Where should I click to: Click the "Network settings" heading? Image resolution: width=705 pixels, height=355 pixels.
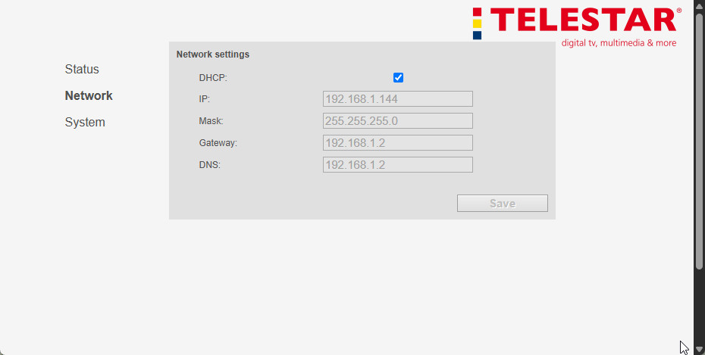coord(213,54)
